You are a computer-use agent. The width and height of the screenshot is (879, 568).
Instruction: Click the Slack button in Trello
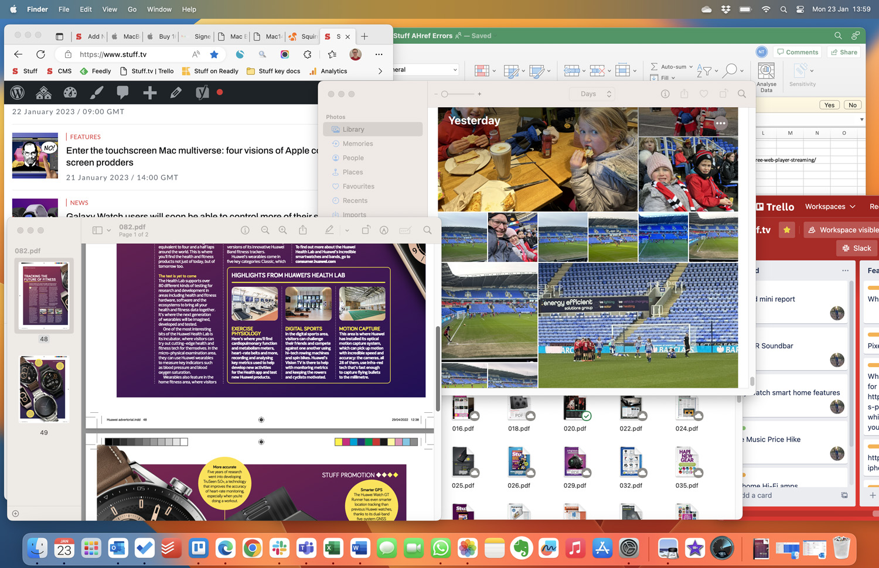857,248
